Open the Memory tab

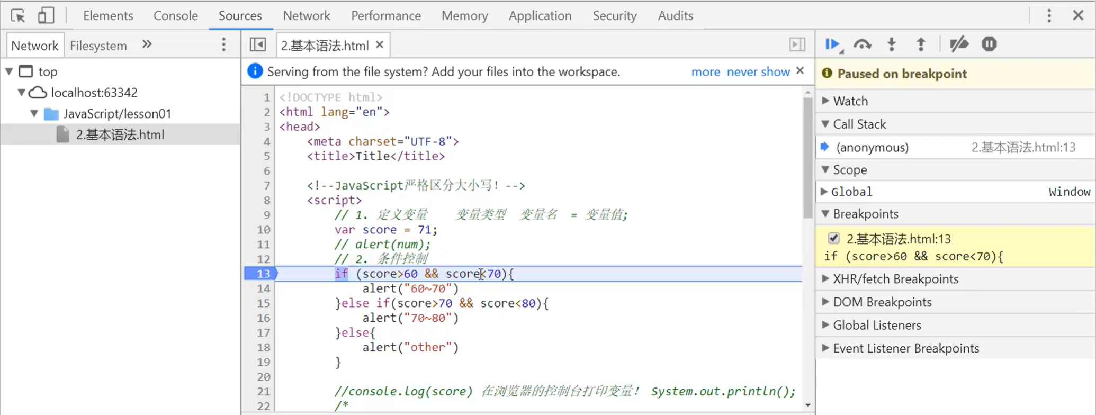tap(465, 15)
